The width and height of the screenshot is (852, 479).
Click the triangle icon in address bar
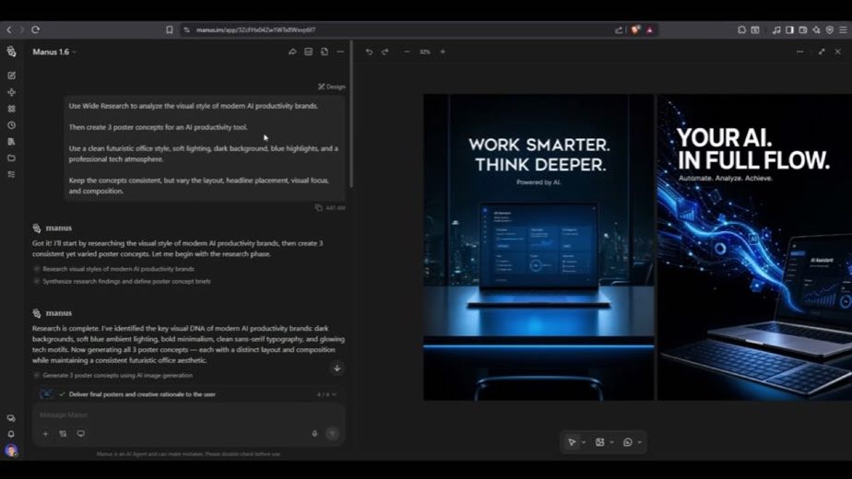coord(650,29)
